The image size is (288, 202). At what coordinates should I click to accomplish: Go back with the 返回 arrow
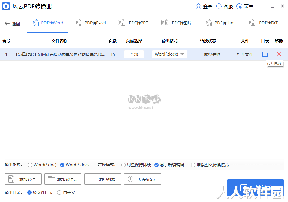pyautogui.click(x=7, y=24)
